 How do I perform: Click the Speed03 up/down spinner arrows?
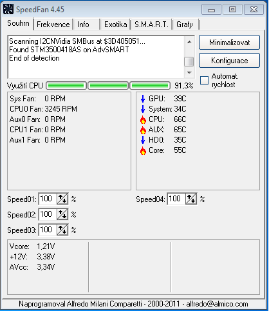[x=62, y=230]
